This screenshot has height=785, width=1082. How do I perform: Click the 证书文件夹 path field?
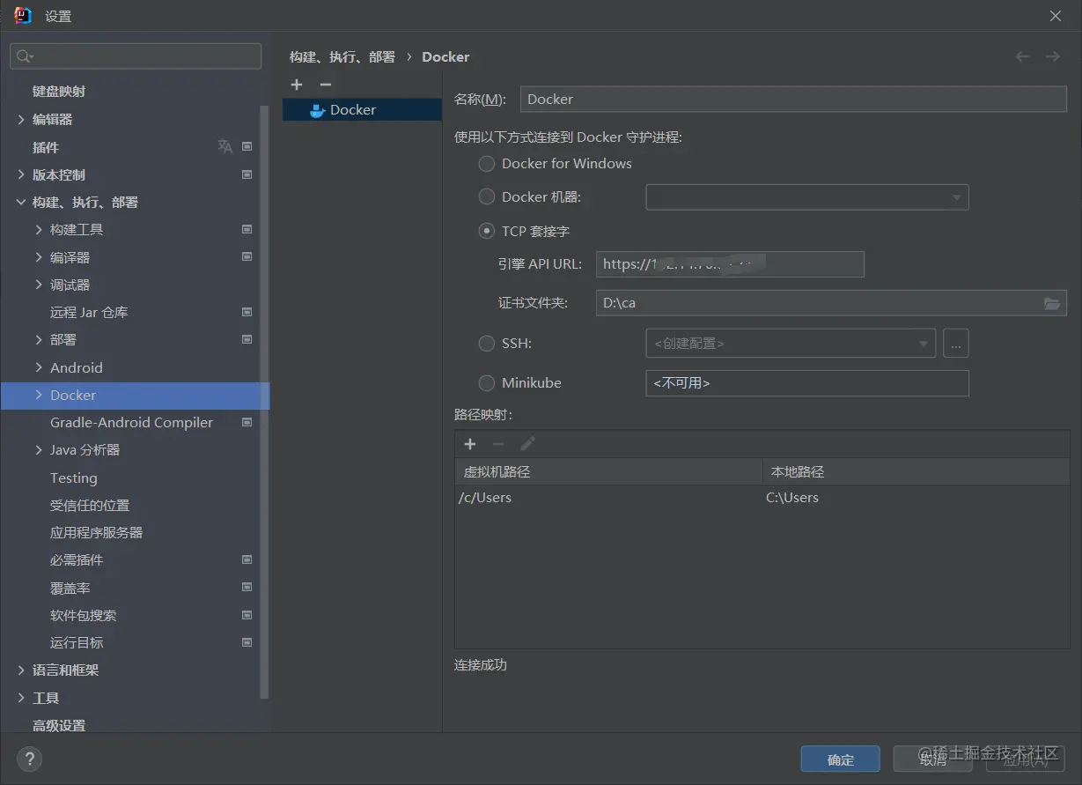click(831, 302)
